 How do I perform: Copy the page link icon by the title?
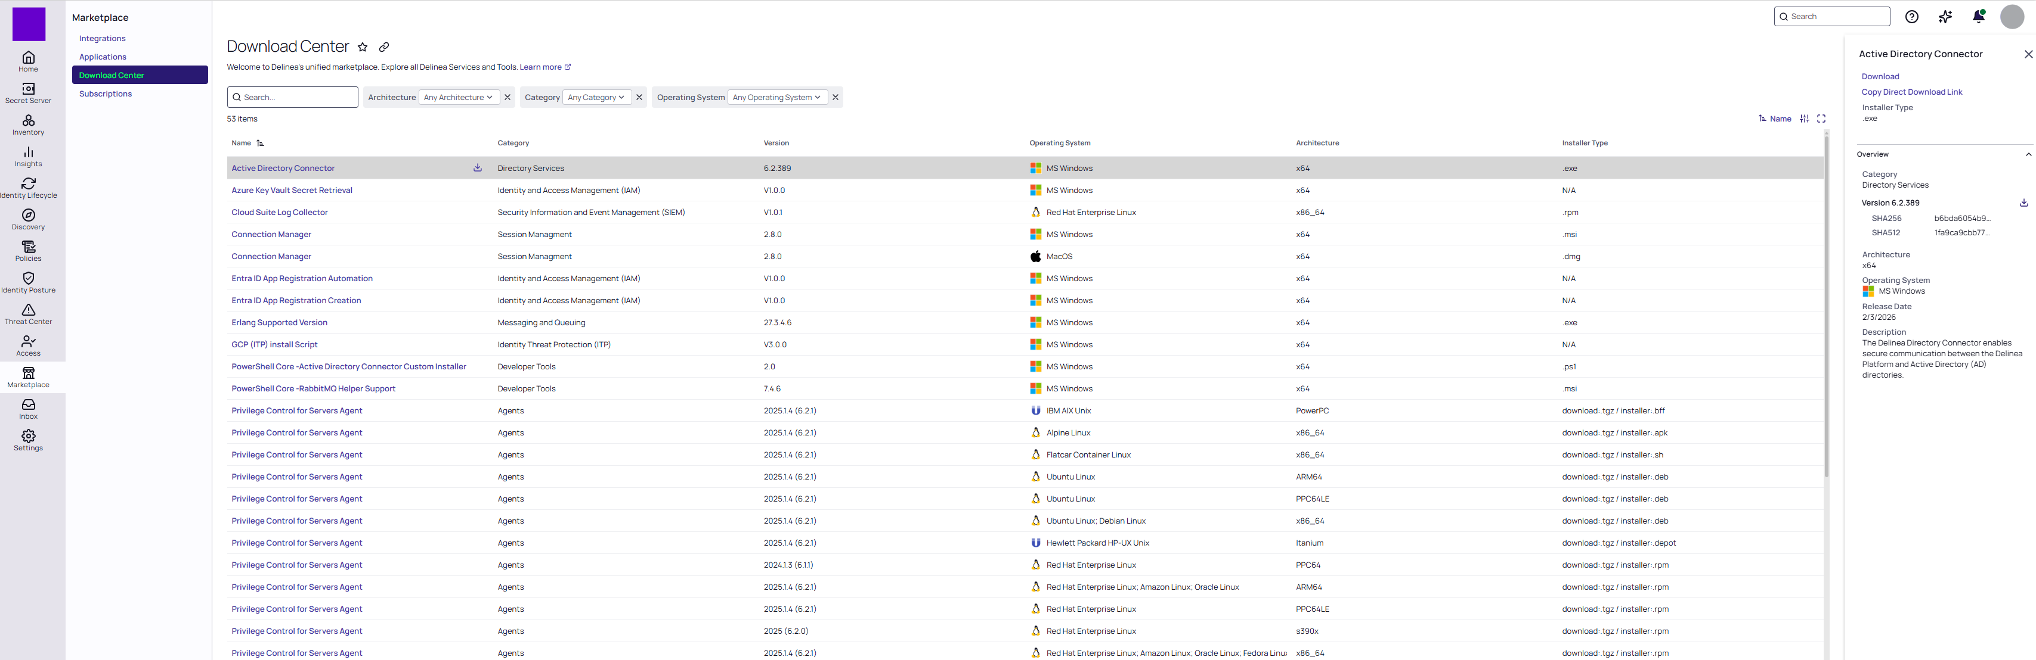click(384, 48)
